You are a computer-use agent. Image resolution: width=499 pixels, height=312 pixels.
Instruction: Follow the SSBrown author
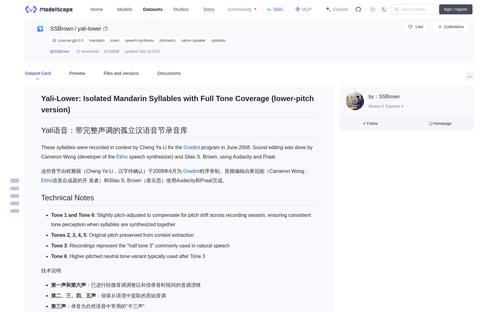(370, 124)
